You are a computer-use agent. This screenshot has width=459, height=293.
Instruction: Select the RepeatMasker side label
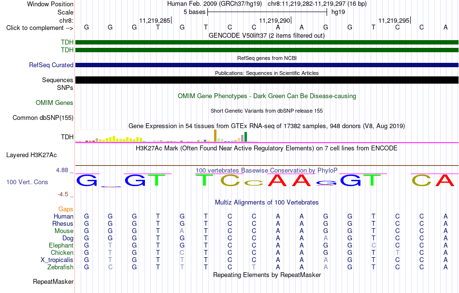[53, 281]
